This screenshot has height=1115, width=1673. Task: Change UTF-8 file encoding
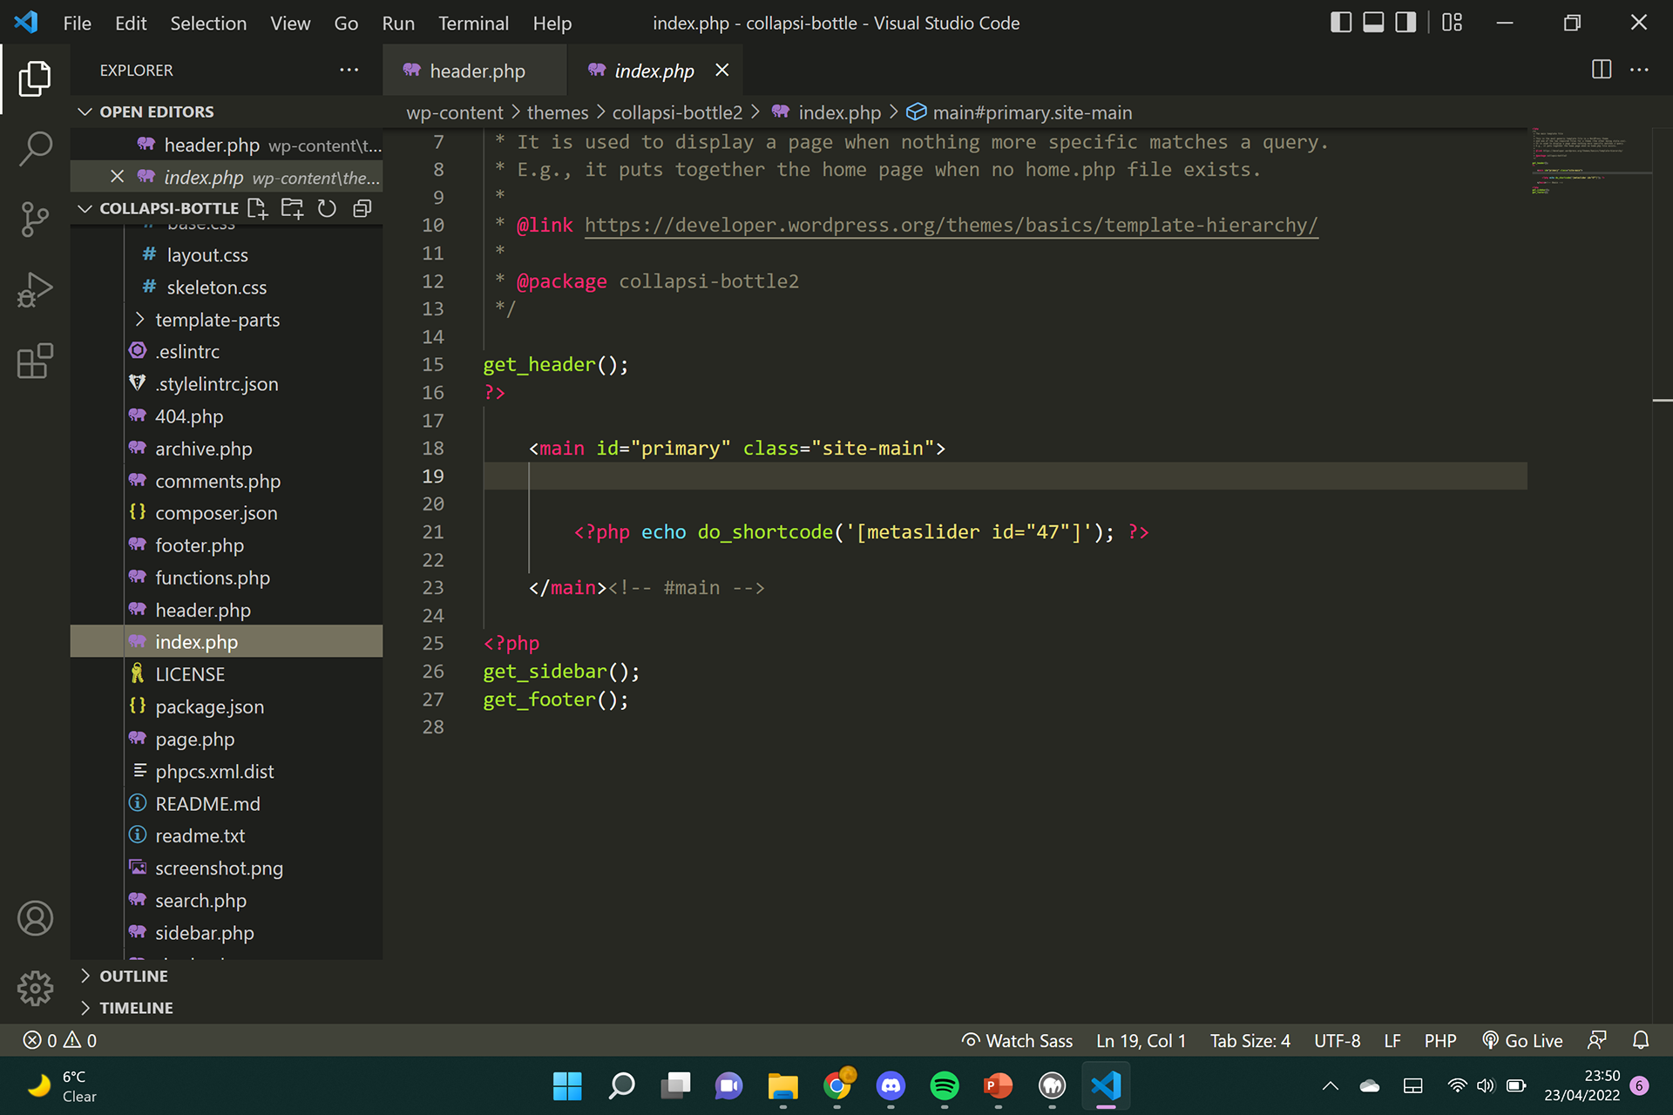click(1337, 1040)
